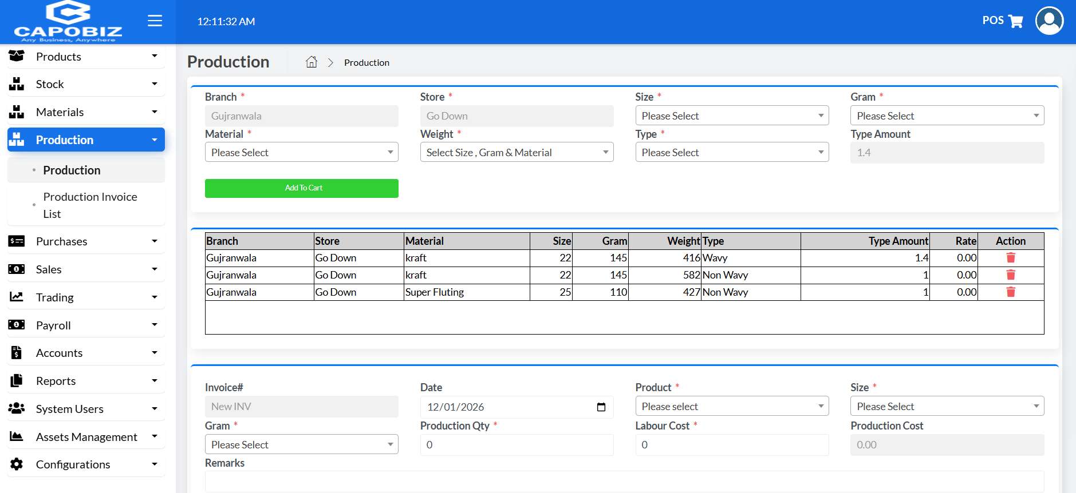Remove the kraft Non Wavy row
This screenshot has width=1076, height=493.
[1010, 275]
